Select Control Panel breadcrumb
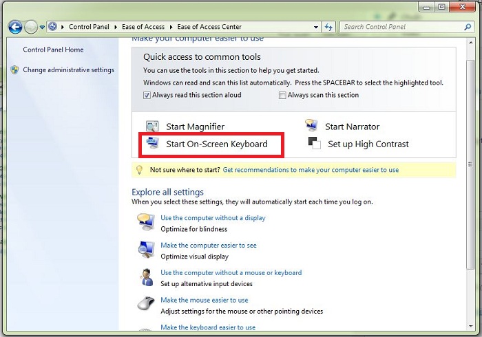482x337 pixels. click(89, 27)
